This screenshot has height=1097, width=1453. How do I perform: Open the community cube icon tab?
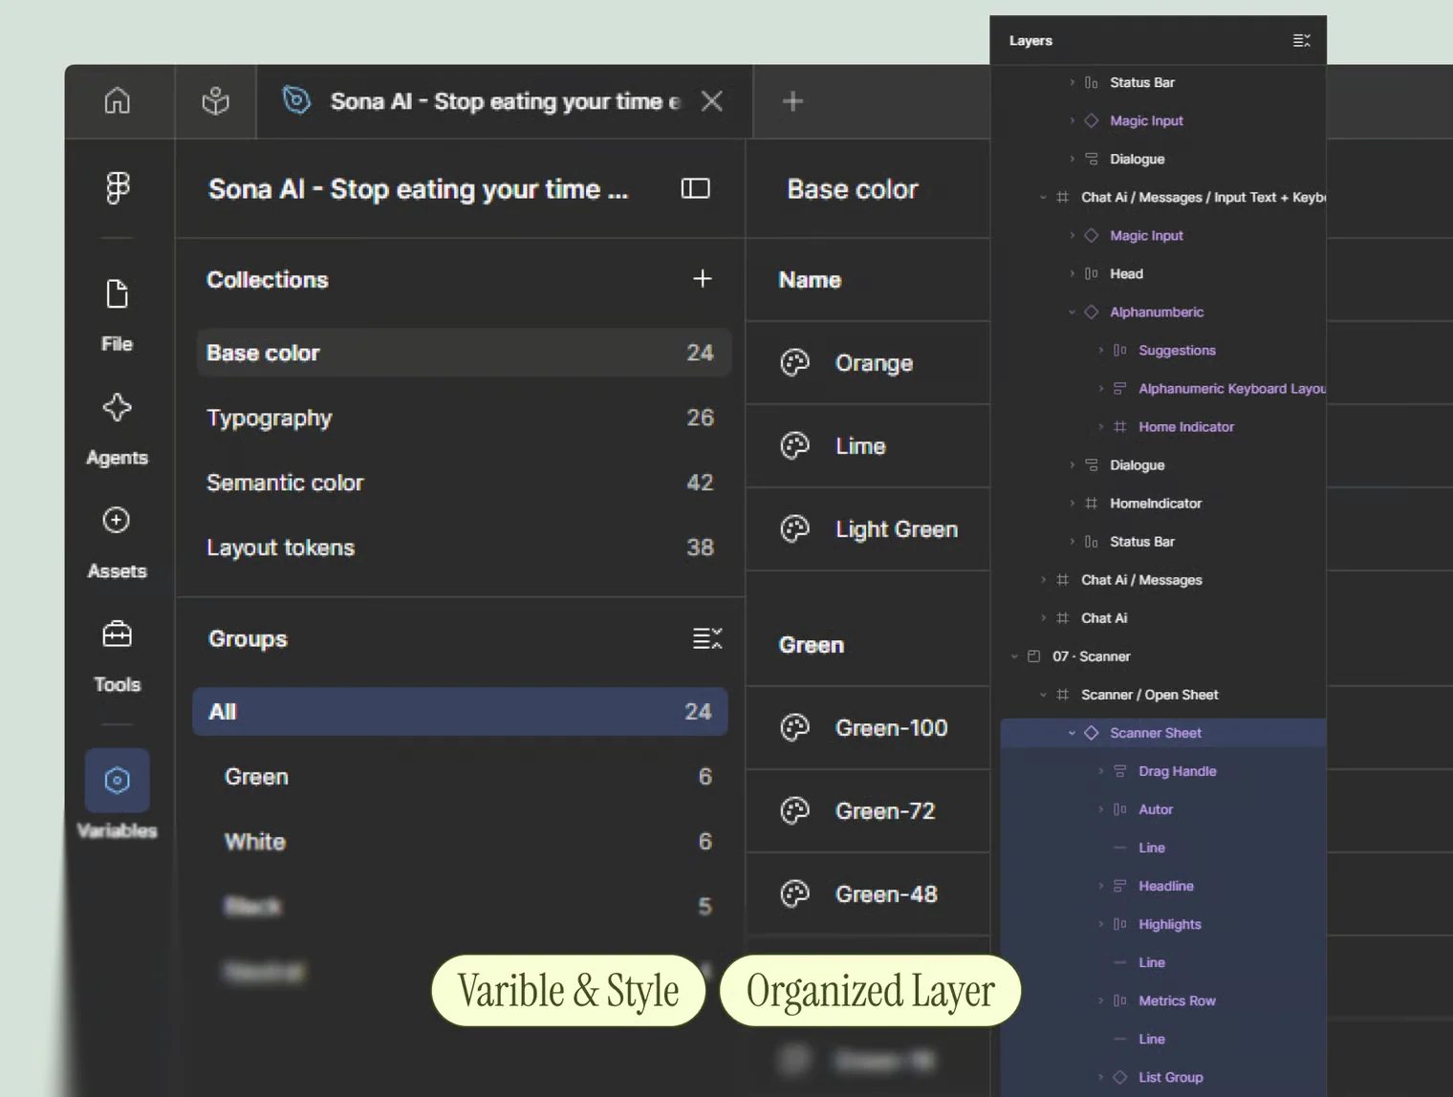(x=216, y=100)
